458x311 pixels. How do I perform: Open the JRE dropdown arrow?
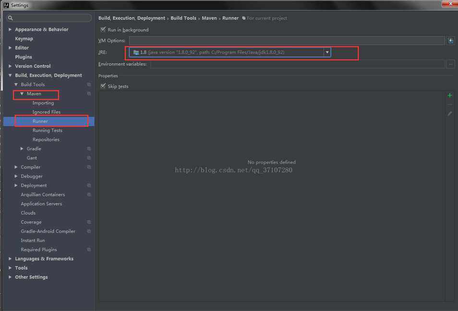coord(327,52)
